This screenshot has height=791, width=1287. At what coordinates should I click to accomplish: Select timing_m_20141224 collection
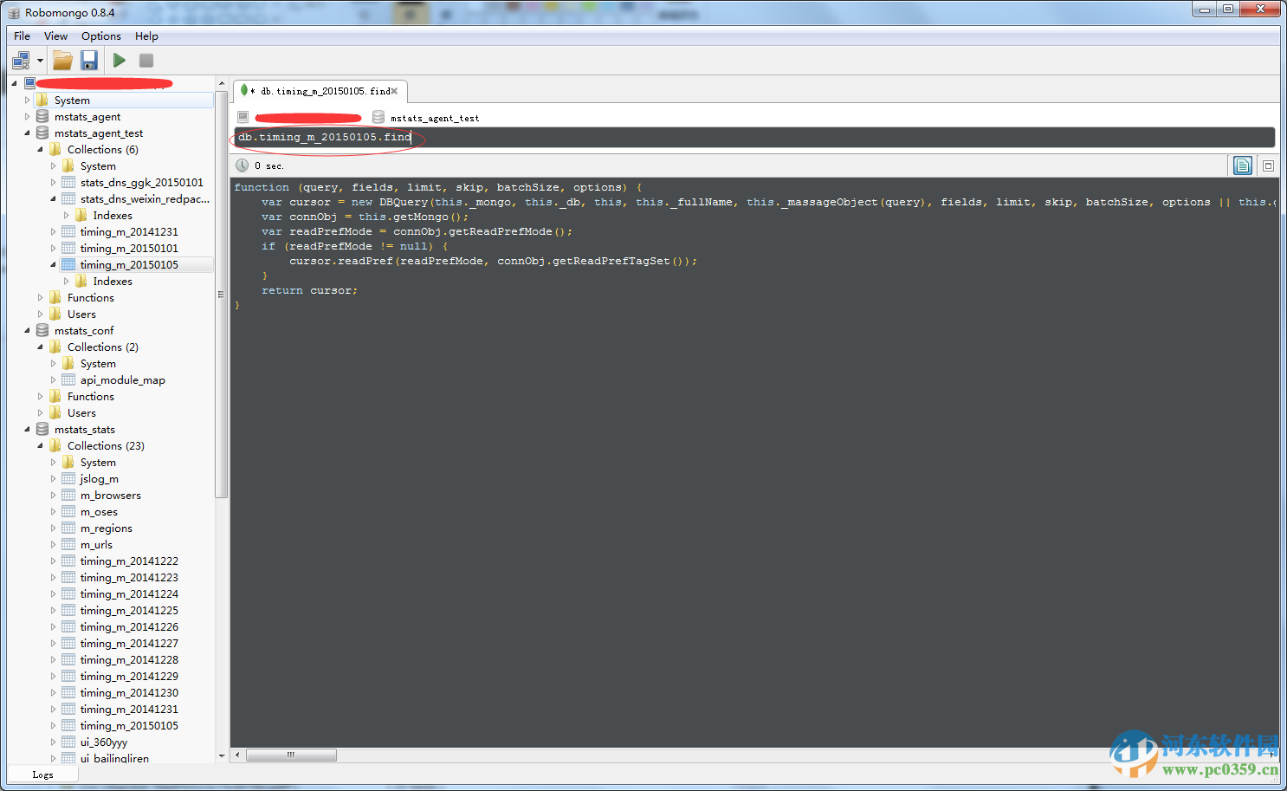coord(129,594)
